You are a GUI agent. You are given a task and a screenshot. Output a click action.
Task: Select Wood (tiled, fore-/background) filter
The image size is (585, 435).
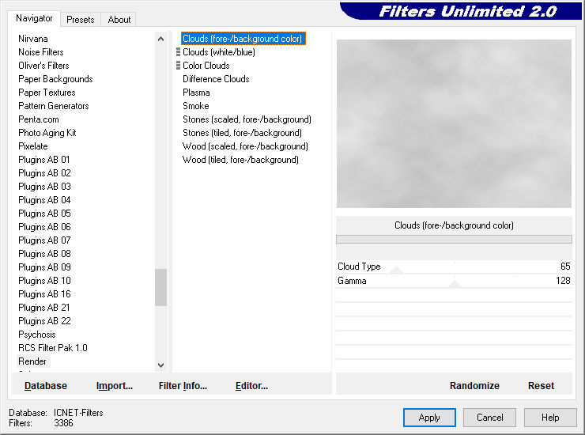[x=240, y=160]
